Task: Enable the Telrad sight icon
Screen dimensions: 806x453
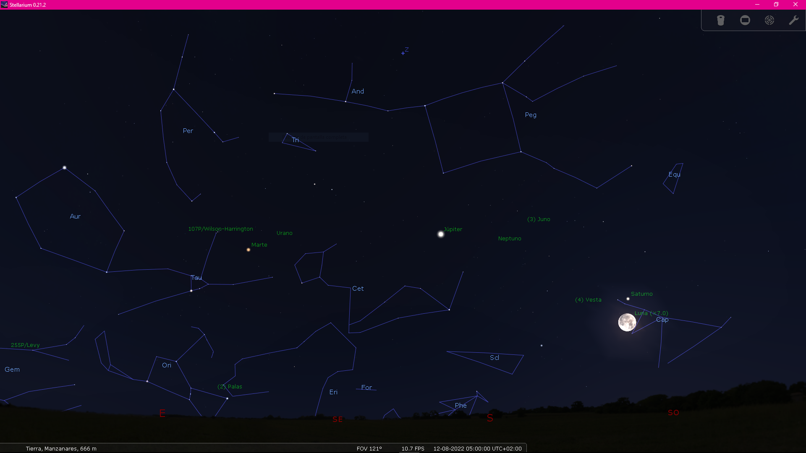Action: [x=769, y=20]
